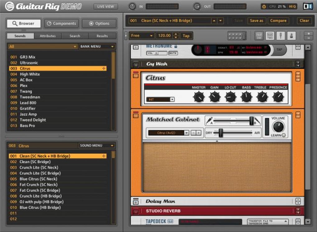Open the BANK MENU dropdown
Screen dimensions: 317x232
97,47
